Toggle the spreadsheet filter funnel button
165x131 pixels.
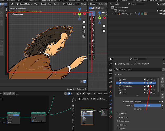click(x=85, y=81)
